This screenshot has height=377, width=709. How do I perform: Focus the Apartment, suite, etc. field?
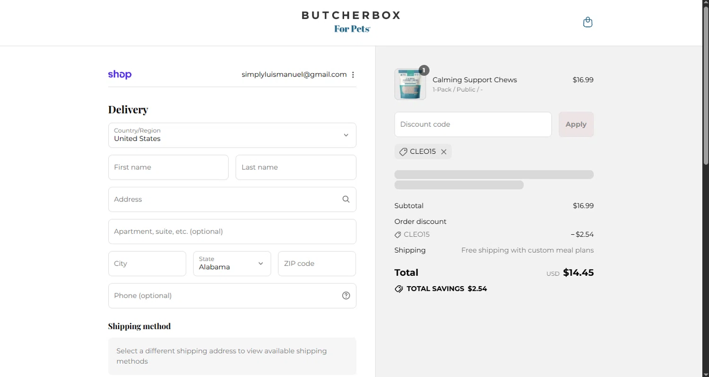(232, 231)
